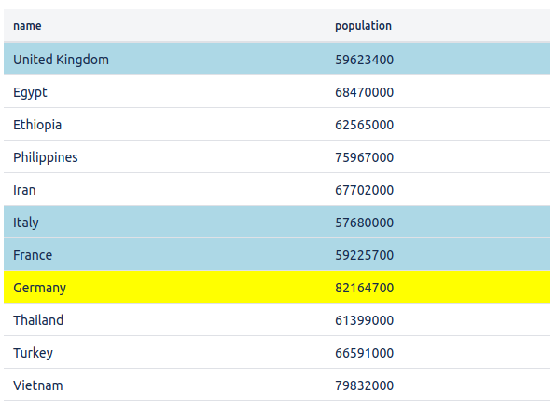The width and height of the screenshot is (556, 405).
Task: Select the highlighted Italy row
Action: pyautogui.click(x=277, y=223)
